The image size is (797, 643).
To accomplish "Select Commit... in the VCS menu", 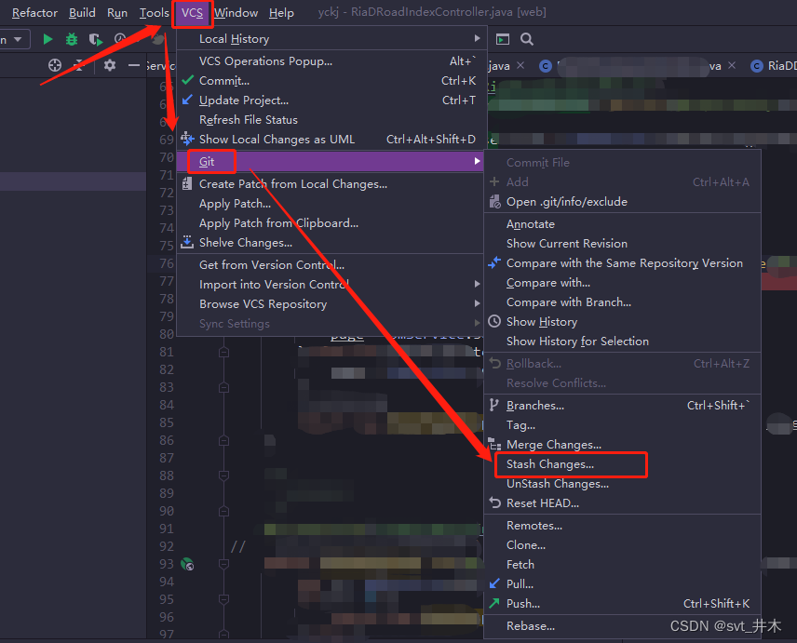I will 331,80.
